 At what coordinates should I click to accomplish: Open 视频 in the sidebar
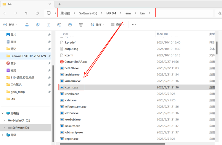13,70
